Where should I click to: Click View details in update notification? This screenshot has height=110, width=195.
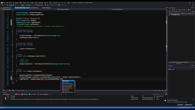(180, 105)
